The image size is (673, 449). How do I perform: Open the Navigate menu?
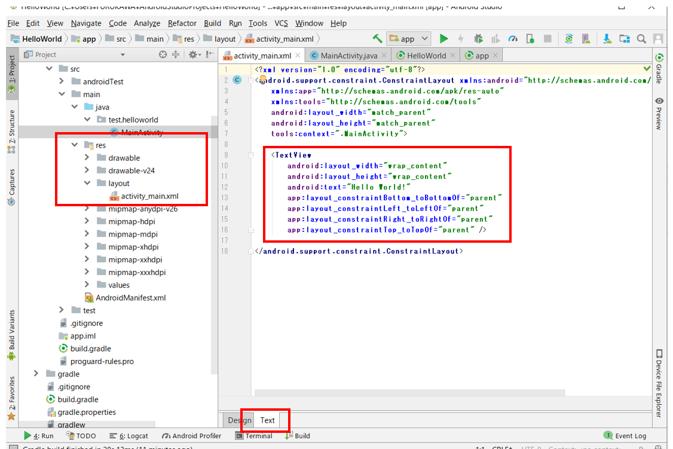[86, 23]
